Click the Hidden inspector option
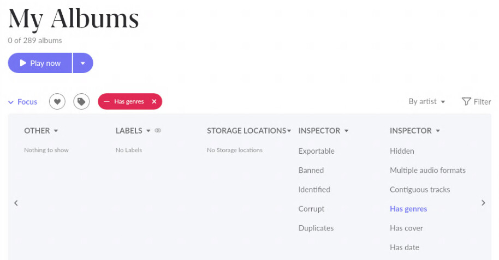Image resolution: width=499 pixels, height=260 pixels. pos(402,151)
